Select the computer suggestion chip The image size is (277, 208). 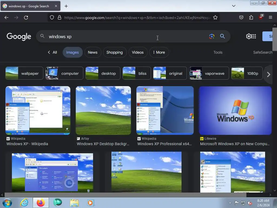coord(64,73)
